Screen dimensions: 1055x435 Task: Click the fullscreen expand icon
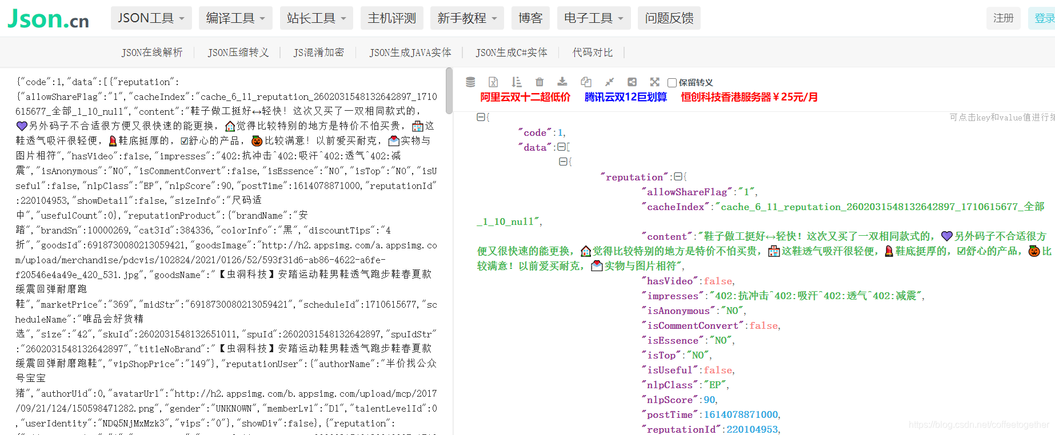tap(655, 82)
